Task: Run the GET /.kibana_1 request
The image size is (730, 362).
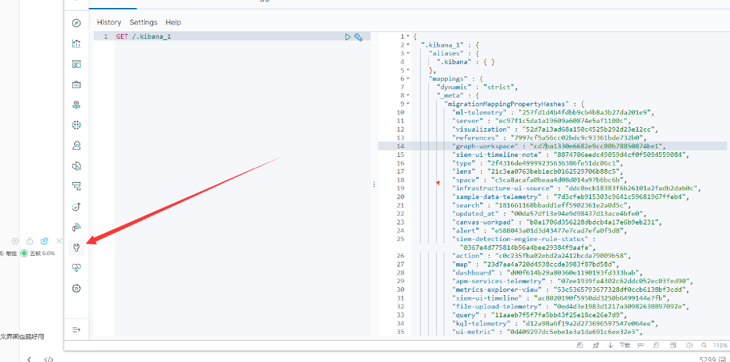Action: click(x=347, y=37)
